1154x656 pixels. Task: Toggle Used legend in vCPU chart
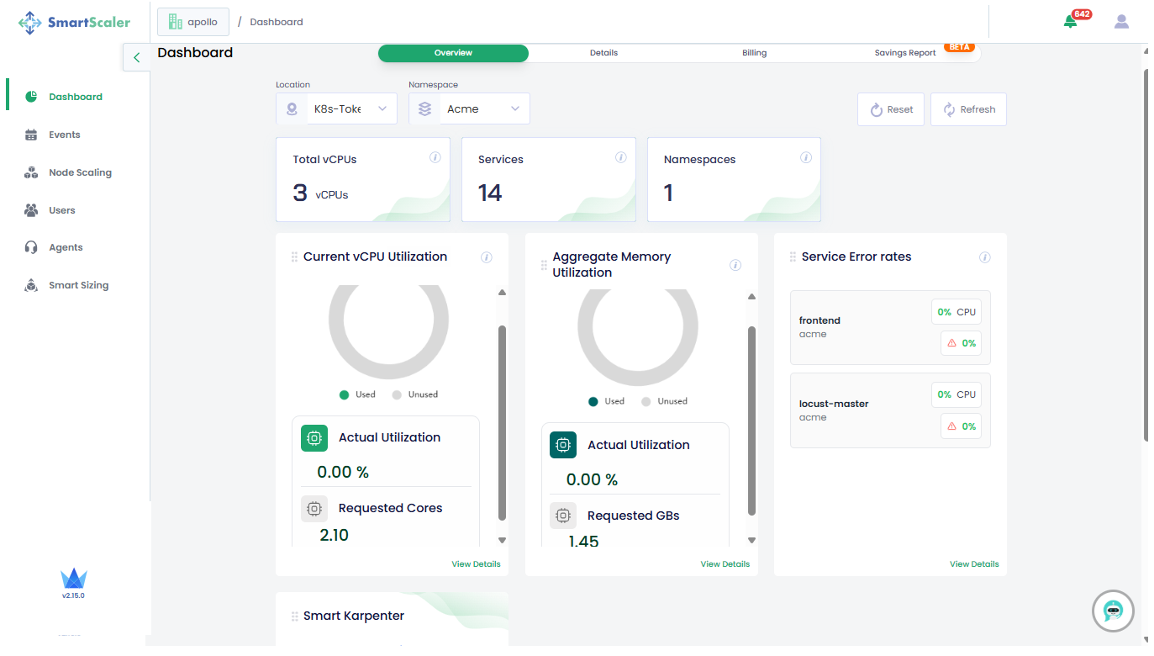tap(357, 394)
